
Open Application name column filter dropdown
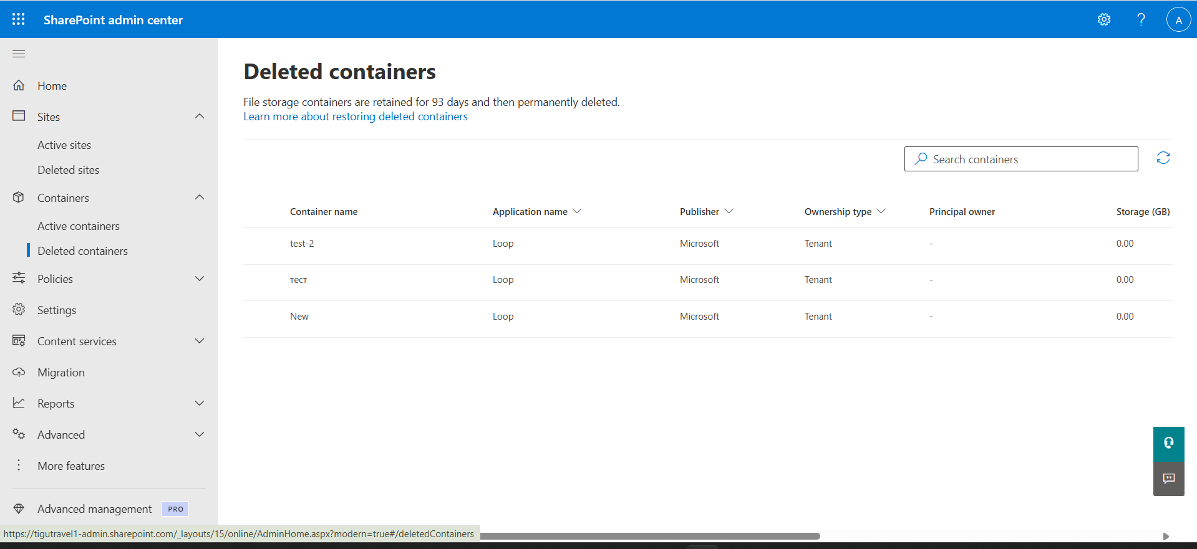[577, 211]
